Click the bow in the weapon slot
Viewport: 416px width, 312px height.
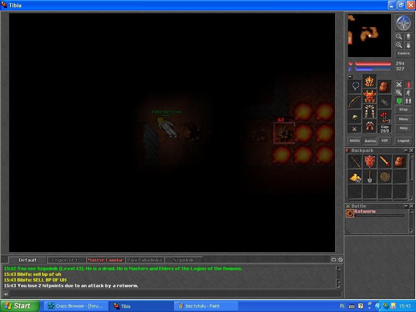coord(355,102)
